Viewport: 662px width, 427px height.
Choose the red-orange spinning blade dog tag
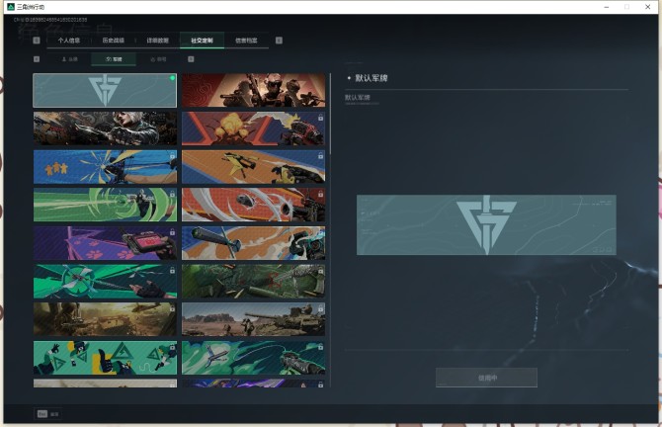tap(254, 205)
